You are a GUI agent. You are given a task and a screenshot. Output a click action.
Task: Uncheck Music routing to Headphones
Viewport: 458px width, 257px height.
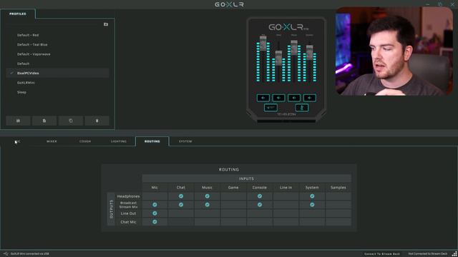pyautogui.click(x=207, y=196)
